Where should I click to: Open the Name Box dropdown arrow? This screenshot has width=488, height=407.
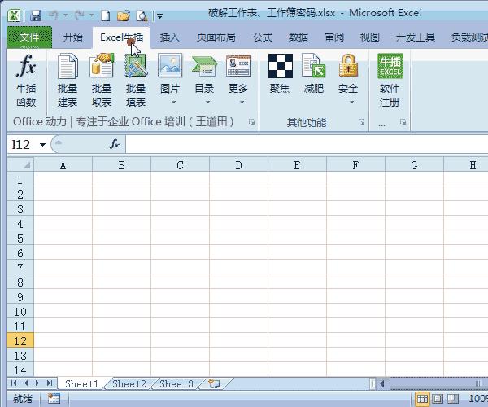coord(42,145)
